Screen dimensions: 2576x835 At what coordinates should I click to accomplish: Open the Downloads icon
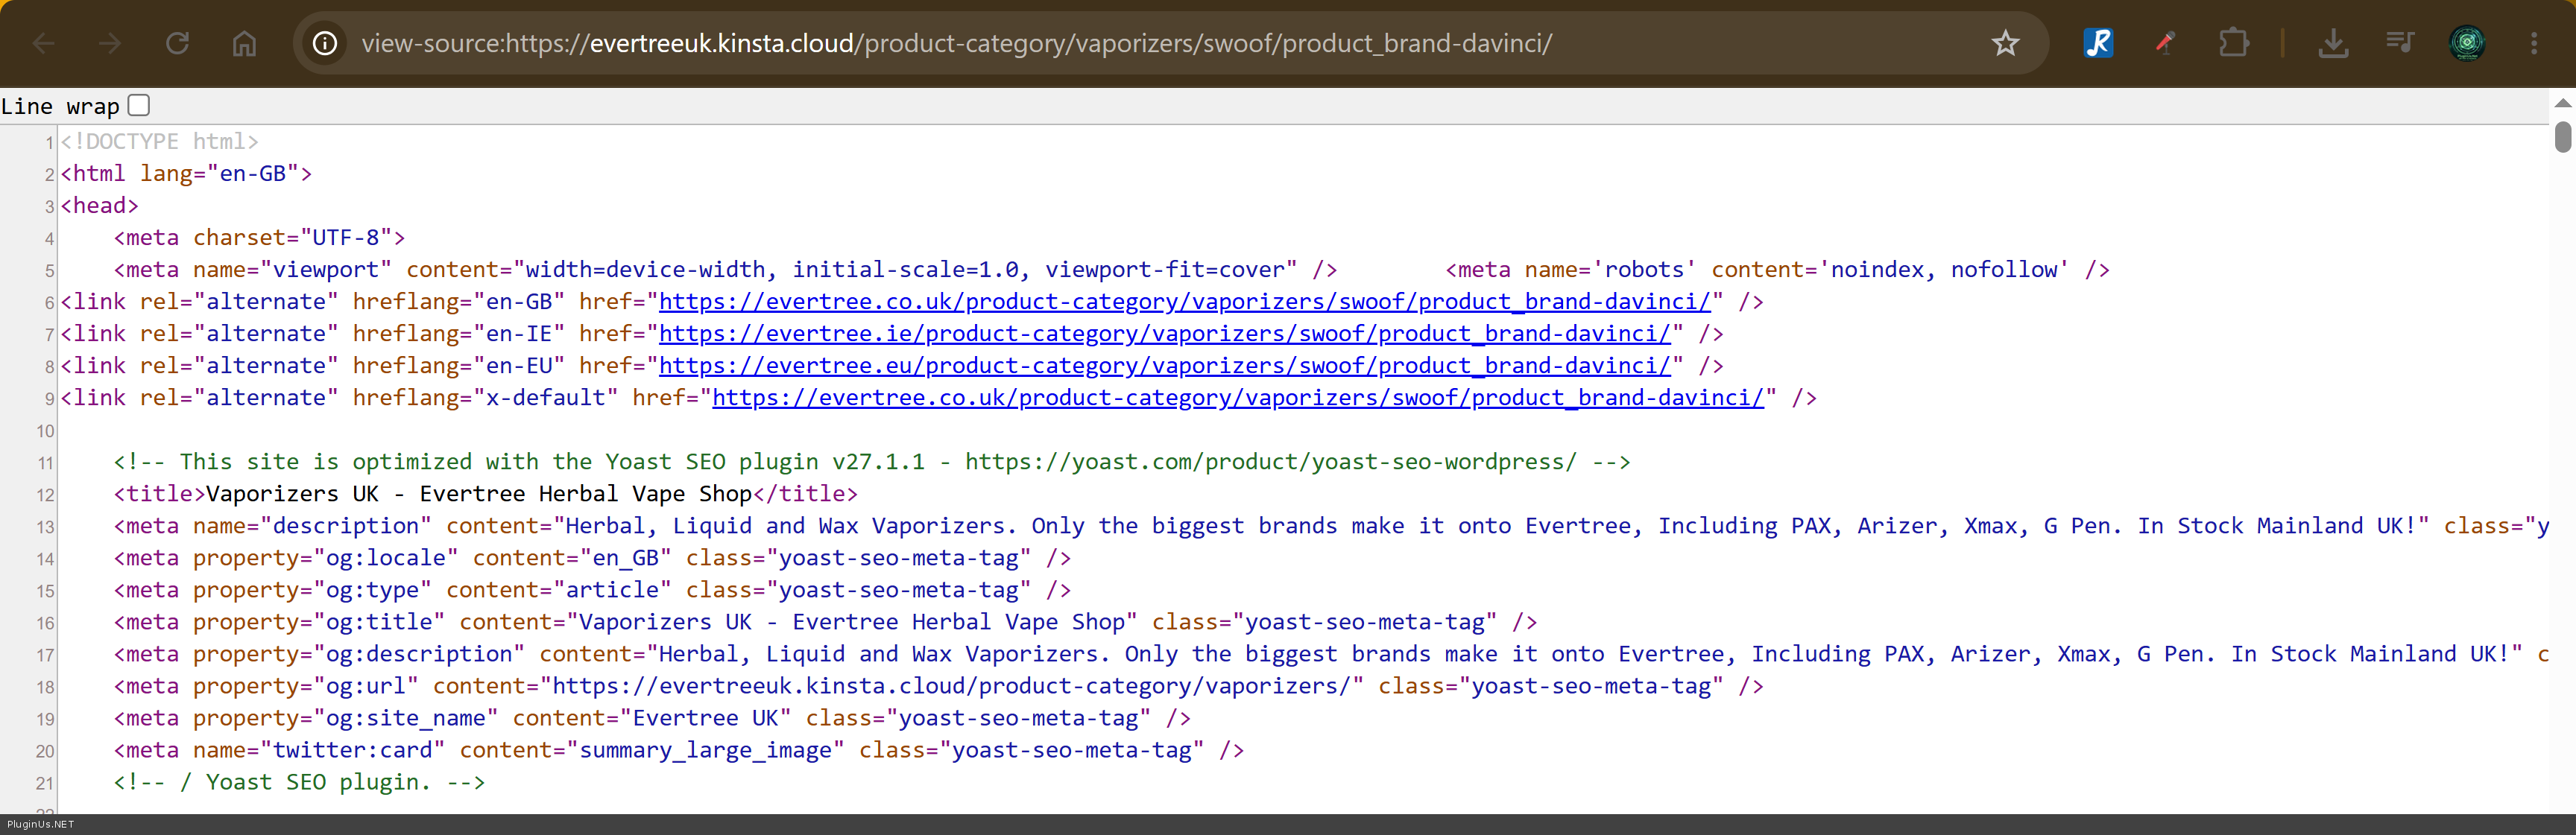click(x=2333, y=43)
